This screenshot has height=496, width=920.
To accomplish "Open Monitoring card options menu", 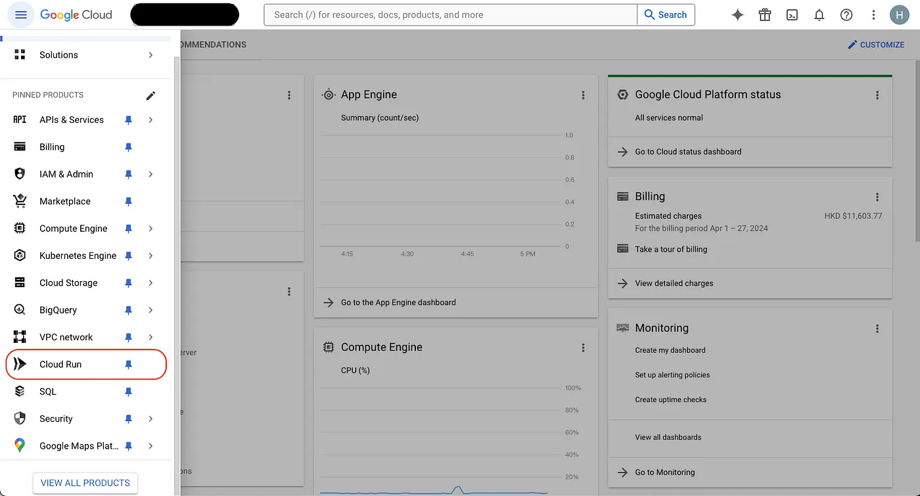I will 877,328.
